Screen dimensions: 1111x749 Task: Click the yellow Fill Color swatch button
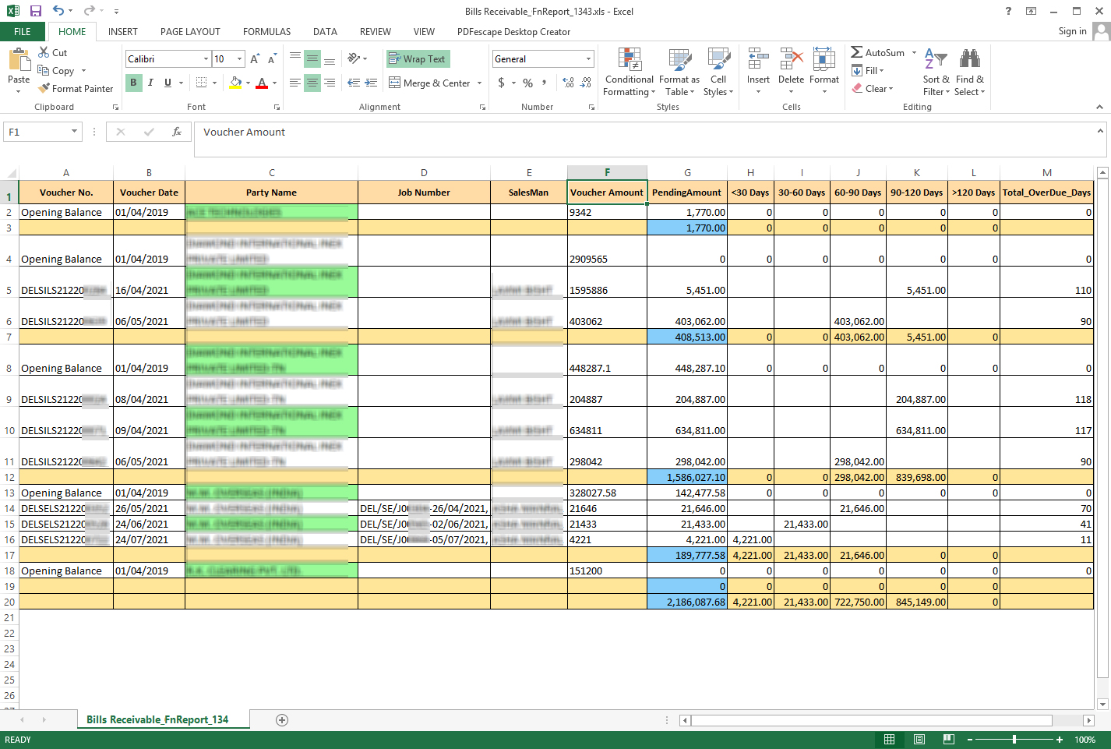point(235,83)
